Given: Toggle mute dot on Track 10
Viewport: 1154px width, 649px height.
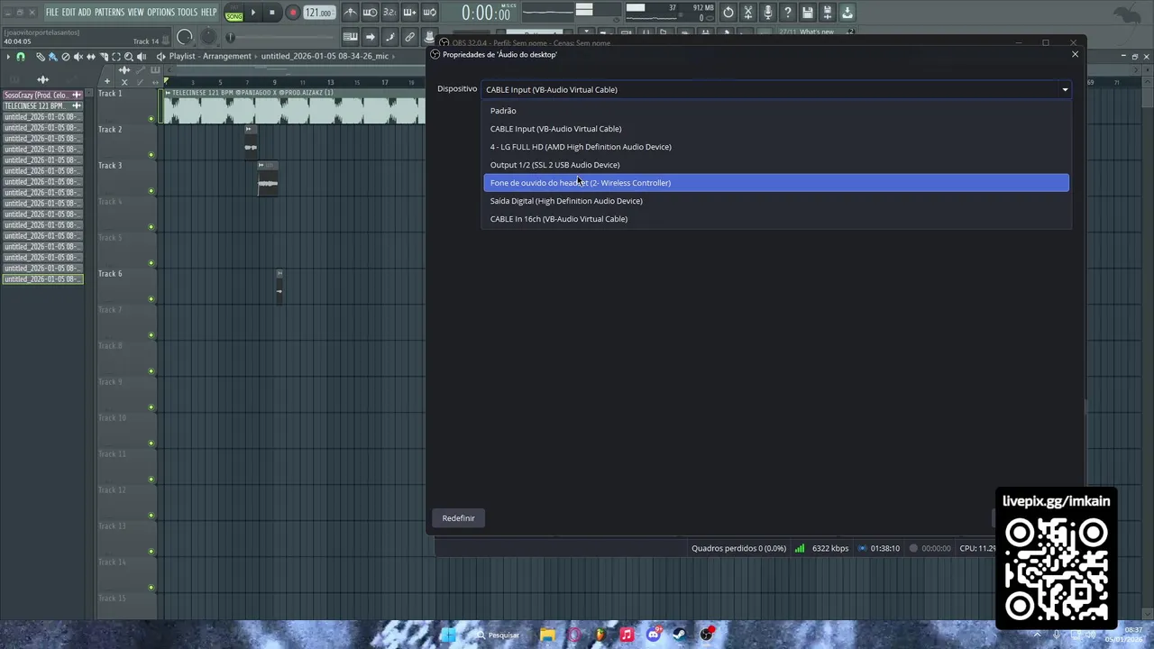Looking at the screenshot, I should click(151, 443).
